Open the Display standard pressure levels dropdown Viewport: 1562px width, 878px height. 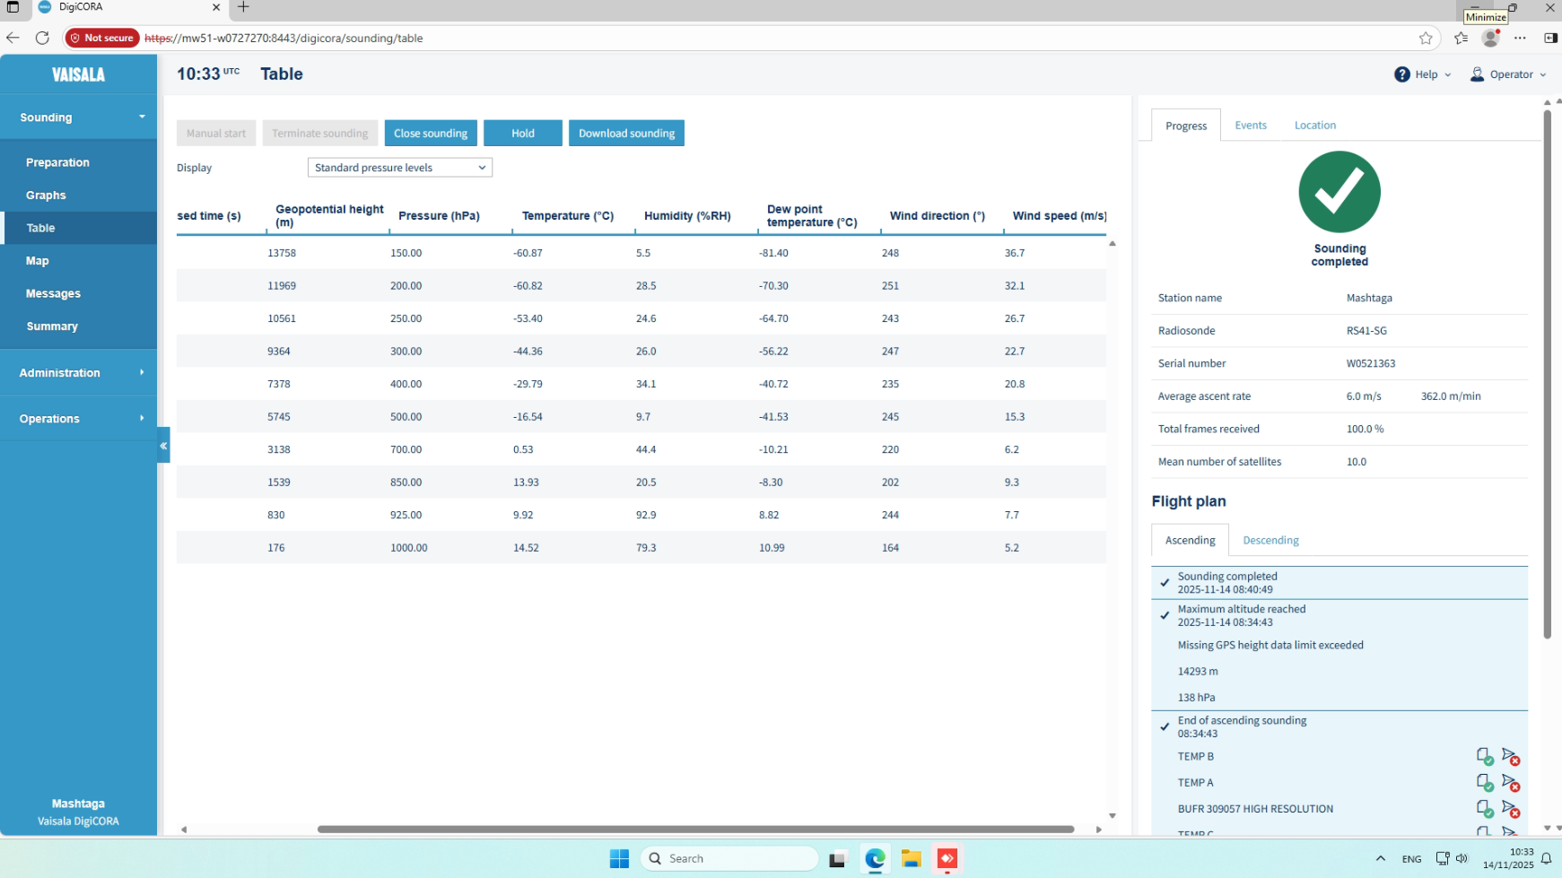399,168
